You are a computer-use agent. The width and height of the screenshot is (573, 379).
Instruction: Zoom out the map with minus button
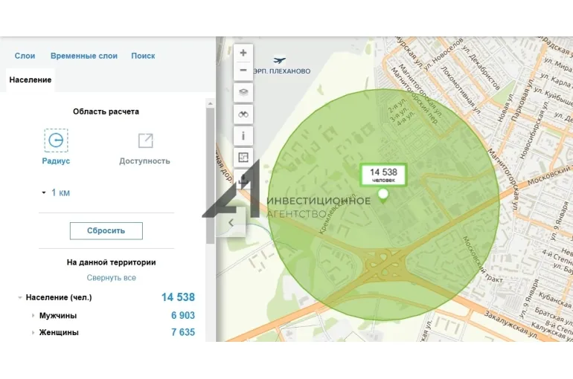point(243,71)
